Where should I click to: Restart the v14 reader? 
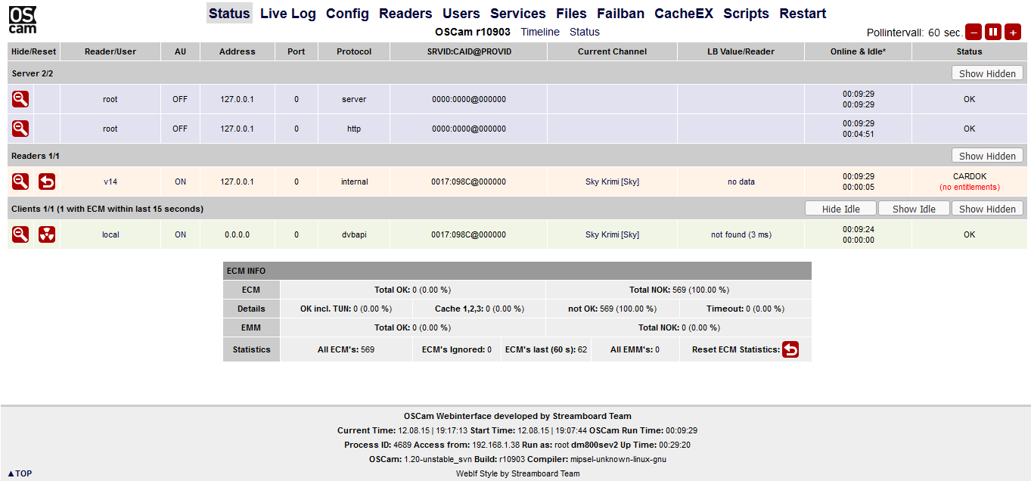pyautogui.click(x=47, y=182)
